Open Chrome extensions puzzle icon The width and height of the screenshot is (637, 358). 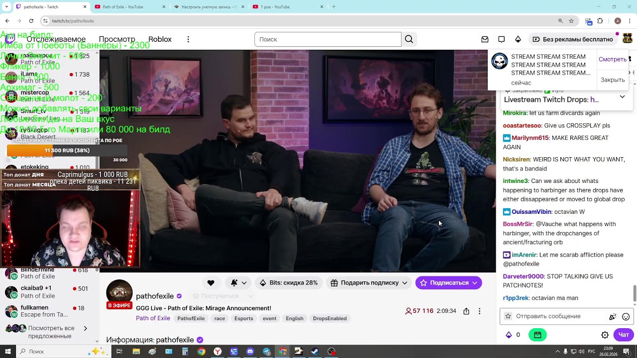click(x=600, y=21)
